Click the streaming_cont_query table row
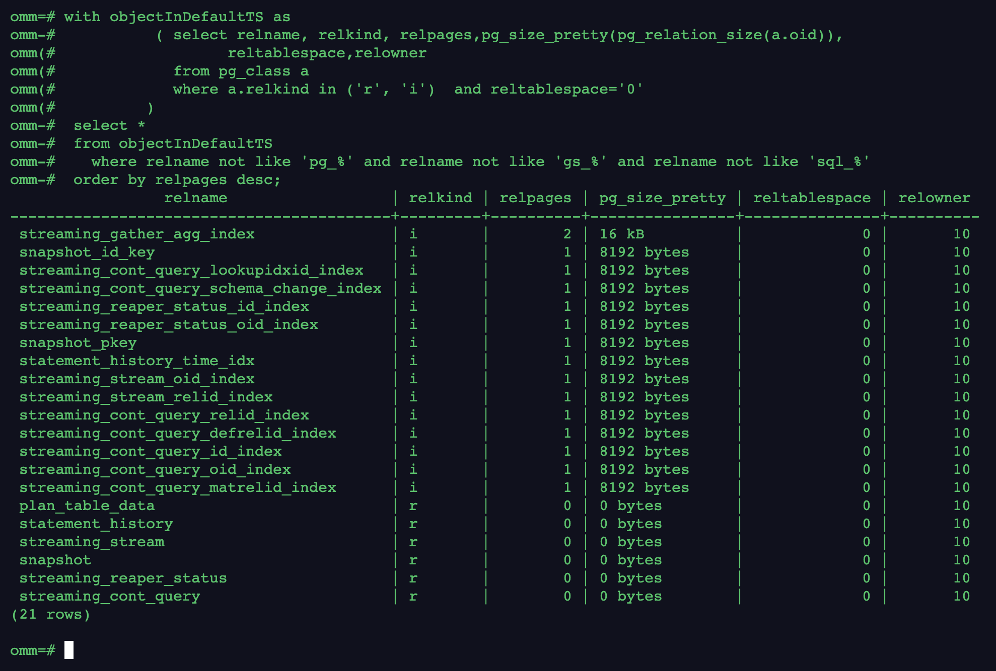This screenshot has height=671, width=996. tap(493, 597)
